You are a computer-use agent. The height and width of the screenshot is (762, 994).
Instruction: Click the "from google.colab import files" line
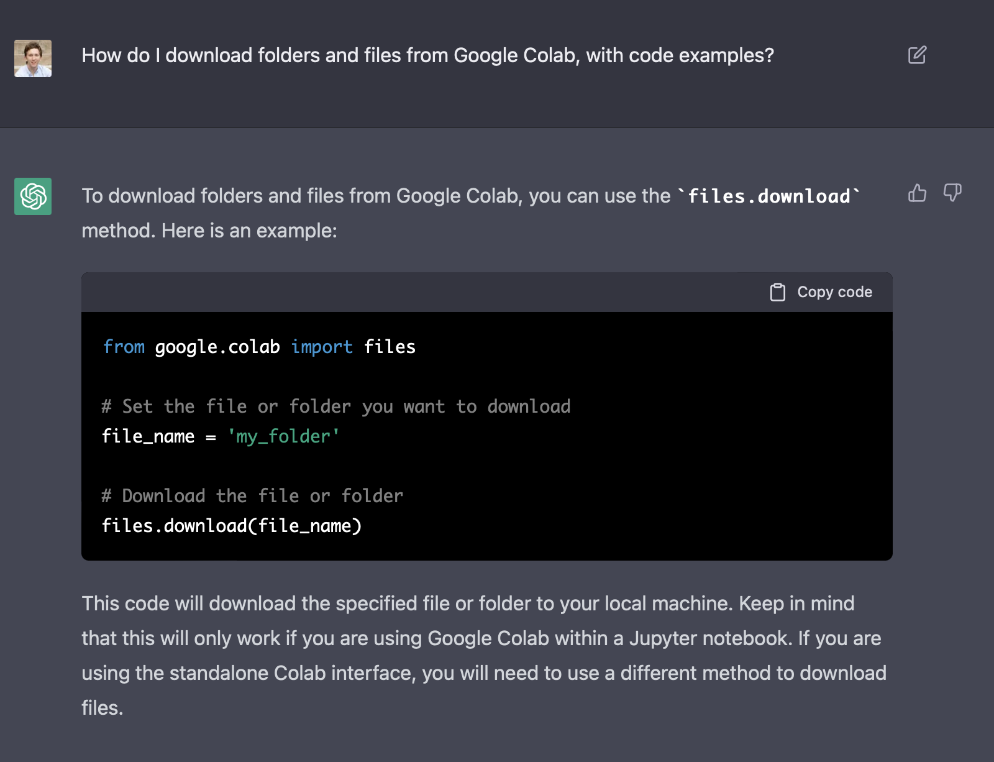click(x=258, y=347)
